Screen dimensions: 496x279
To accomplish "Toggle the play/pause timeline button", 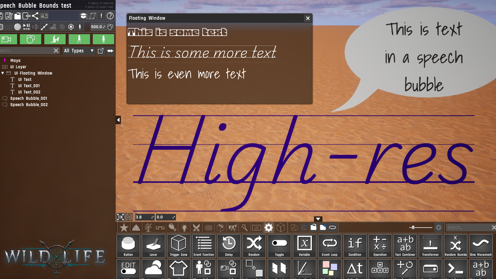I will pos(26,27).
